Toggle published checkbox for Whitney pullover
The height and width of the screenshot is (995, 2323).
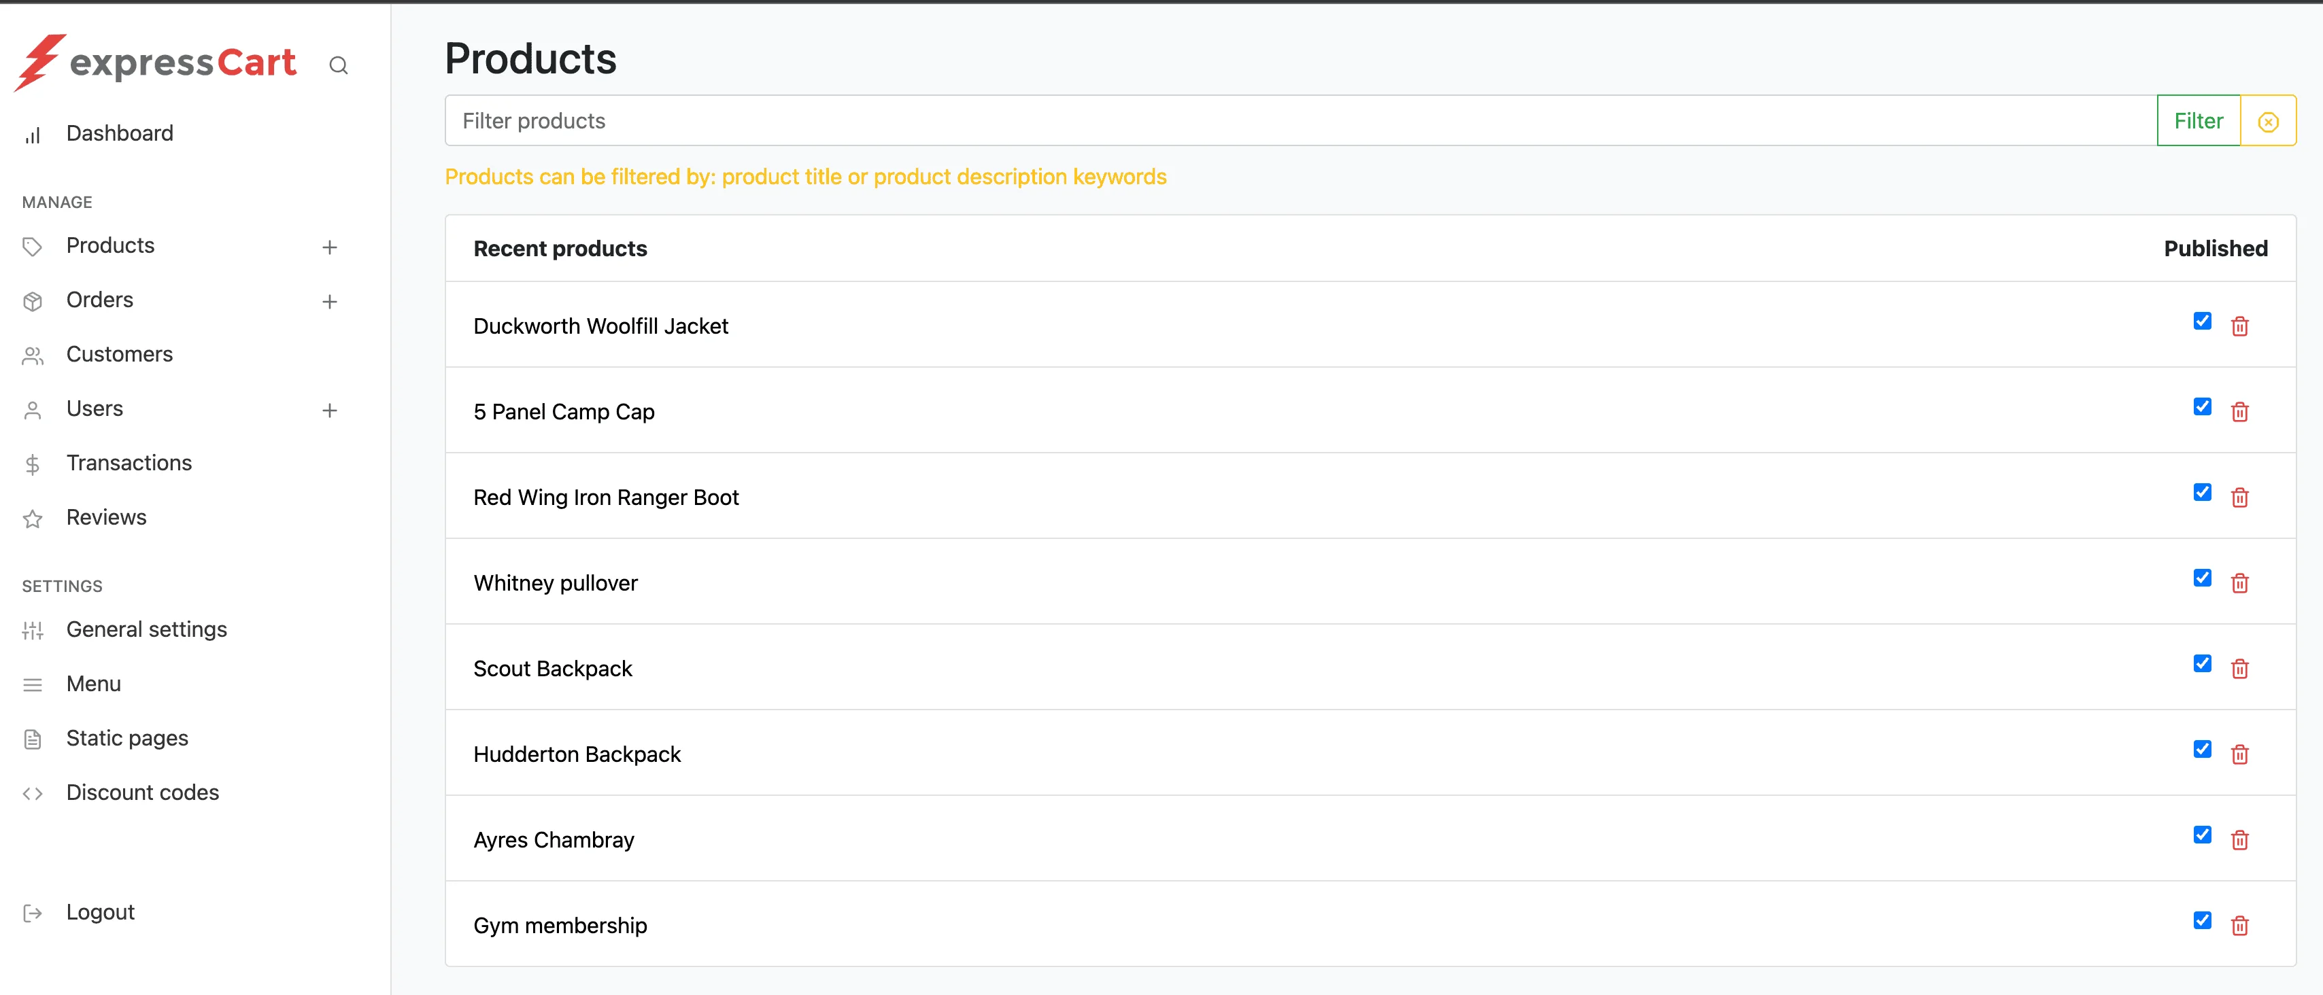(2202, 578)
